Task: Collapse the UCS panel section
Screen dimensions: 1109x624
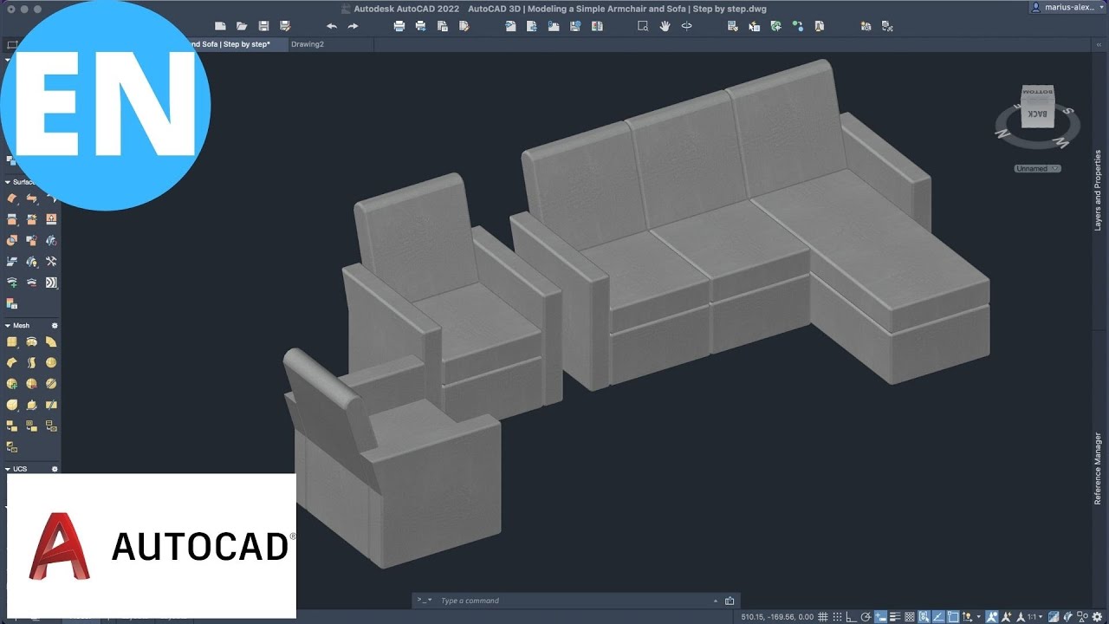Action: 8,469
